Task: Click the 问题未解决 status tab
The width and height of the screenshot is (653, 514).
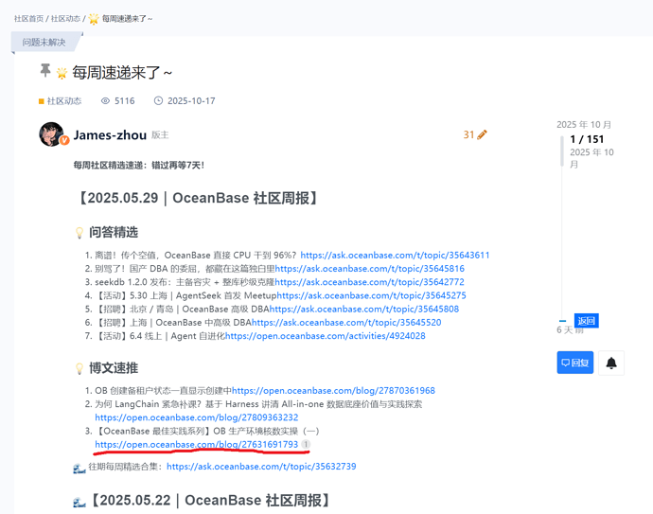Action: [x=44, y=42]
